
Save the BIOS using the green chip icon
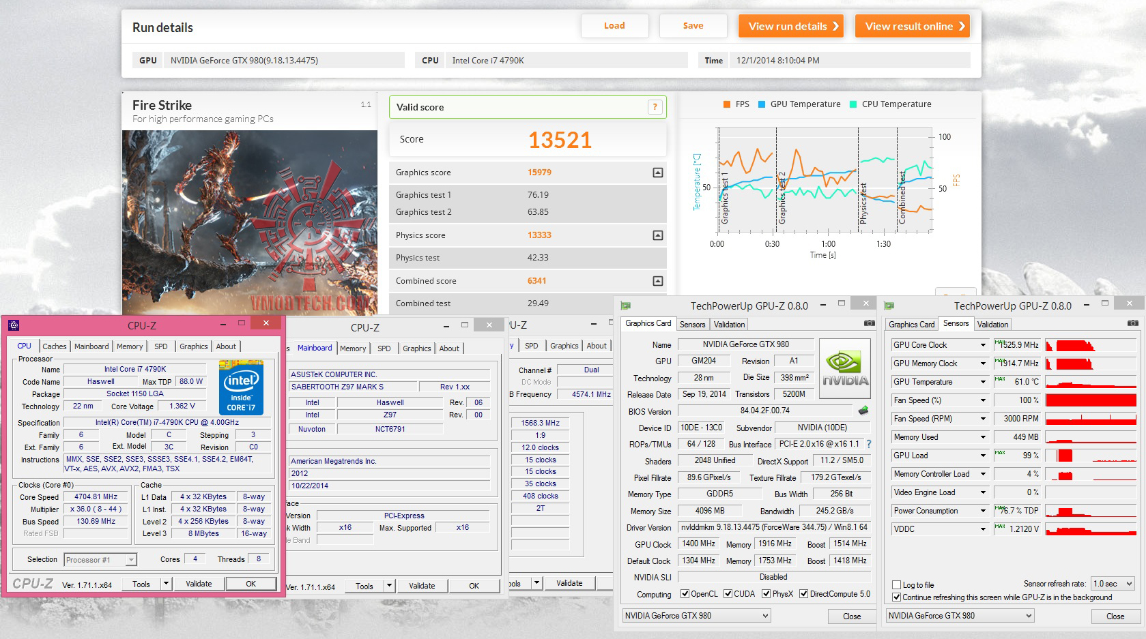click(863, 411)
